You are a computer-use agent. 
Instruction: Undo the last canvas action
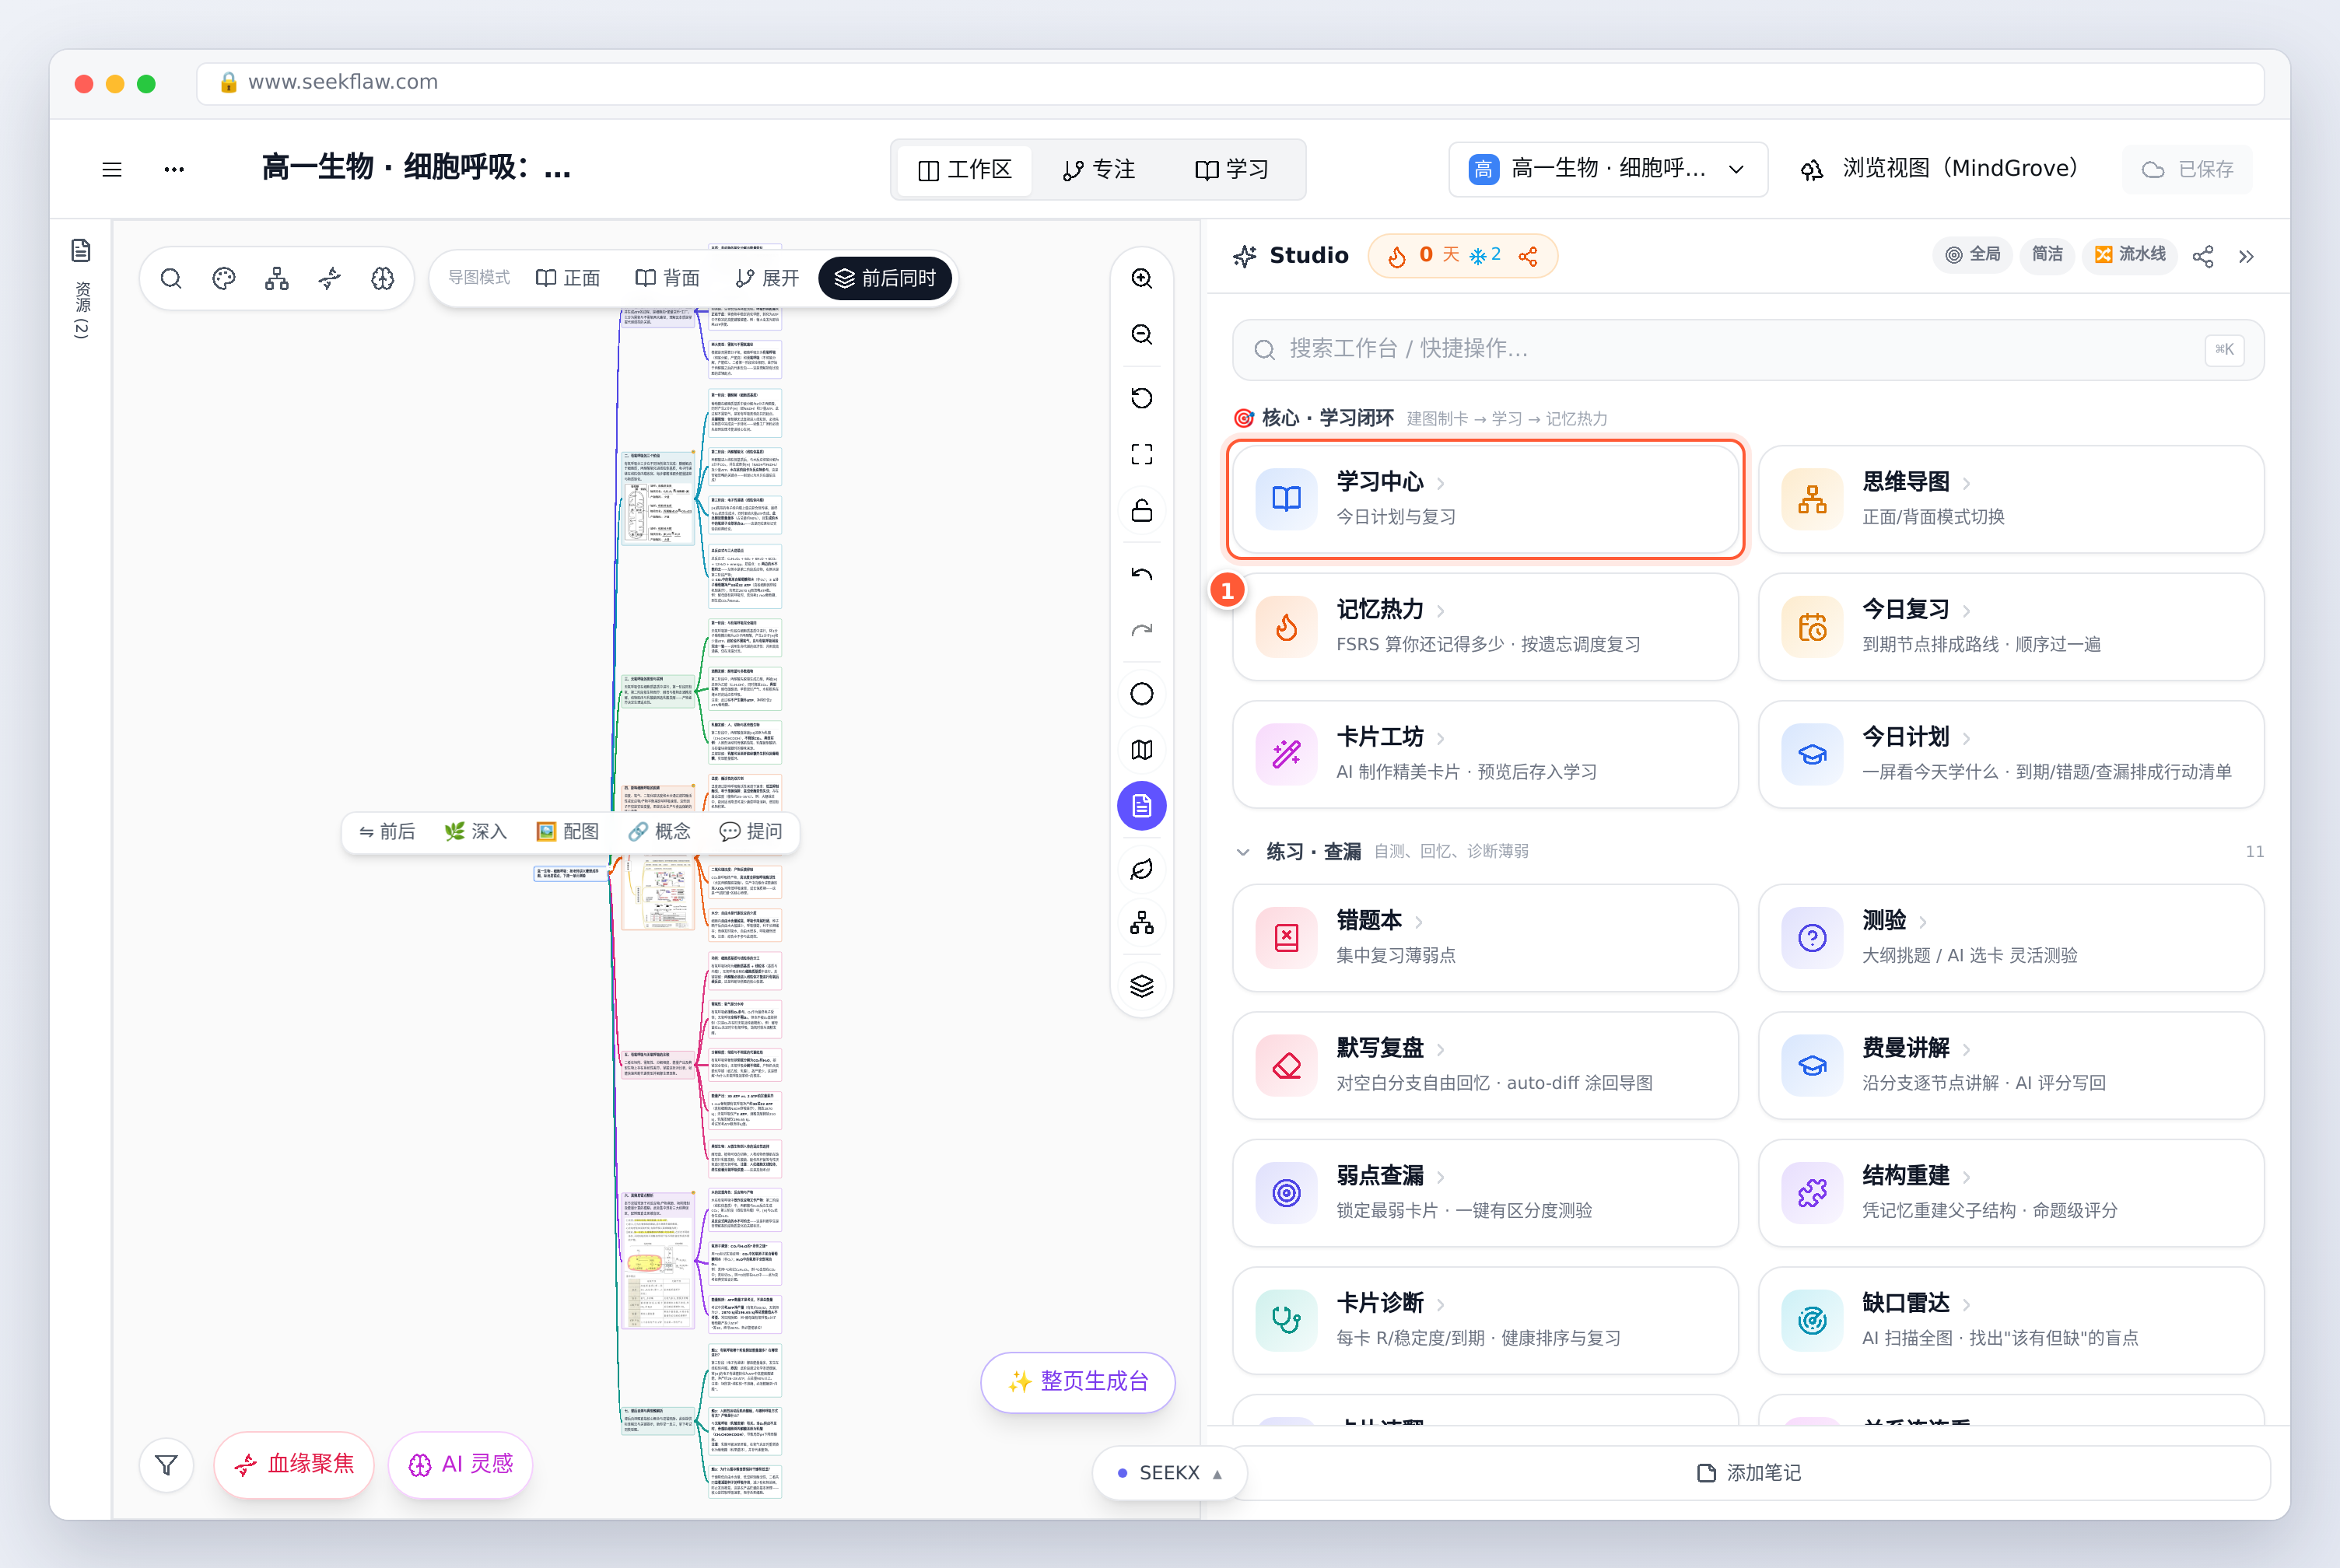point(1142,574)
